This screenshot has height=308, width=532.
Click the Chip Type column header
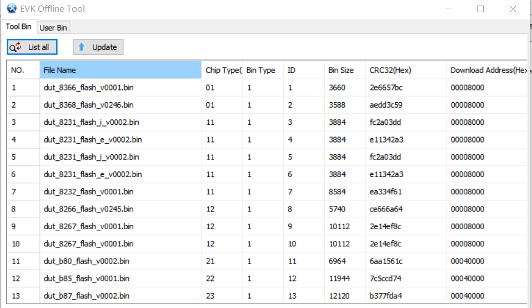(222, 70)
